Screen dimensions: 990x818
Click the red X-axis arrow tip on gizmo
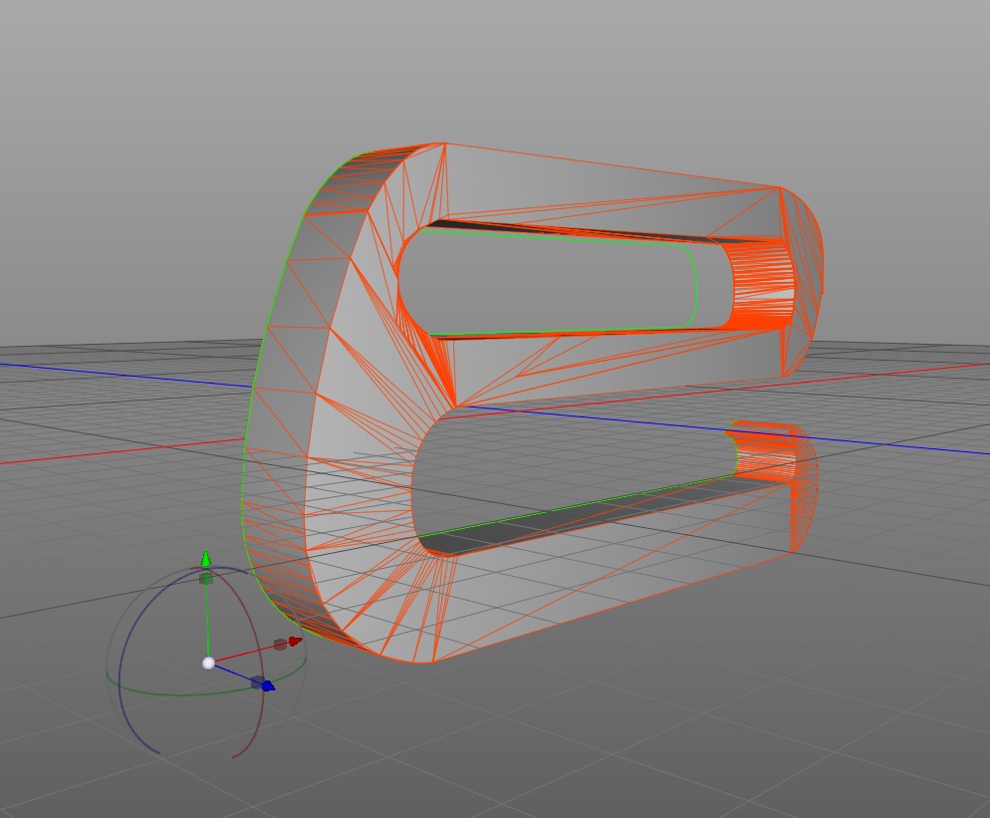click(x=295, y=642)
